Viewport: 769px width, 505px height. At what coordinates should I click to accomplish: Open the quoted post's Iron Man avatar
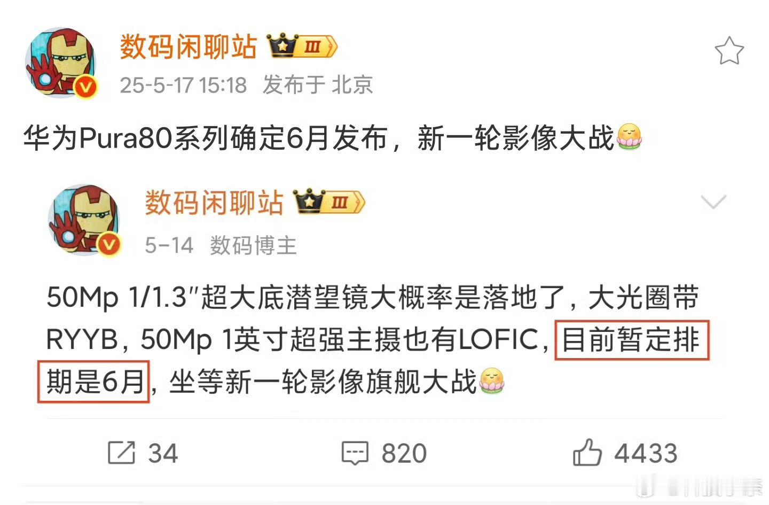[85, 220]
